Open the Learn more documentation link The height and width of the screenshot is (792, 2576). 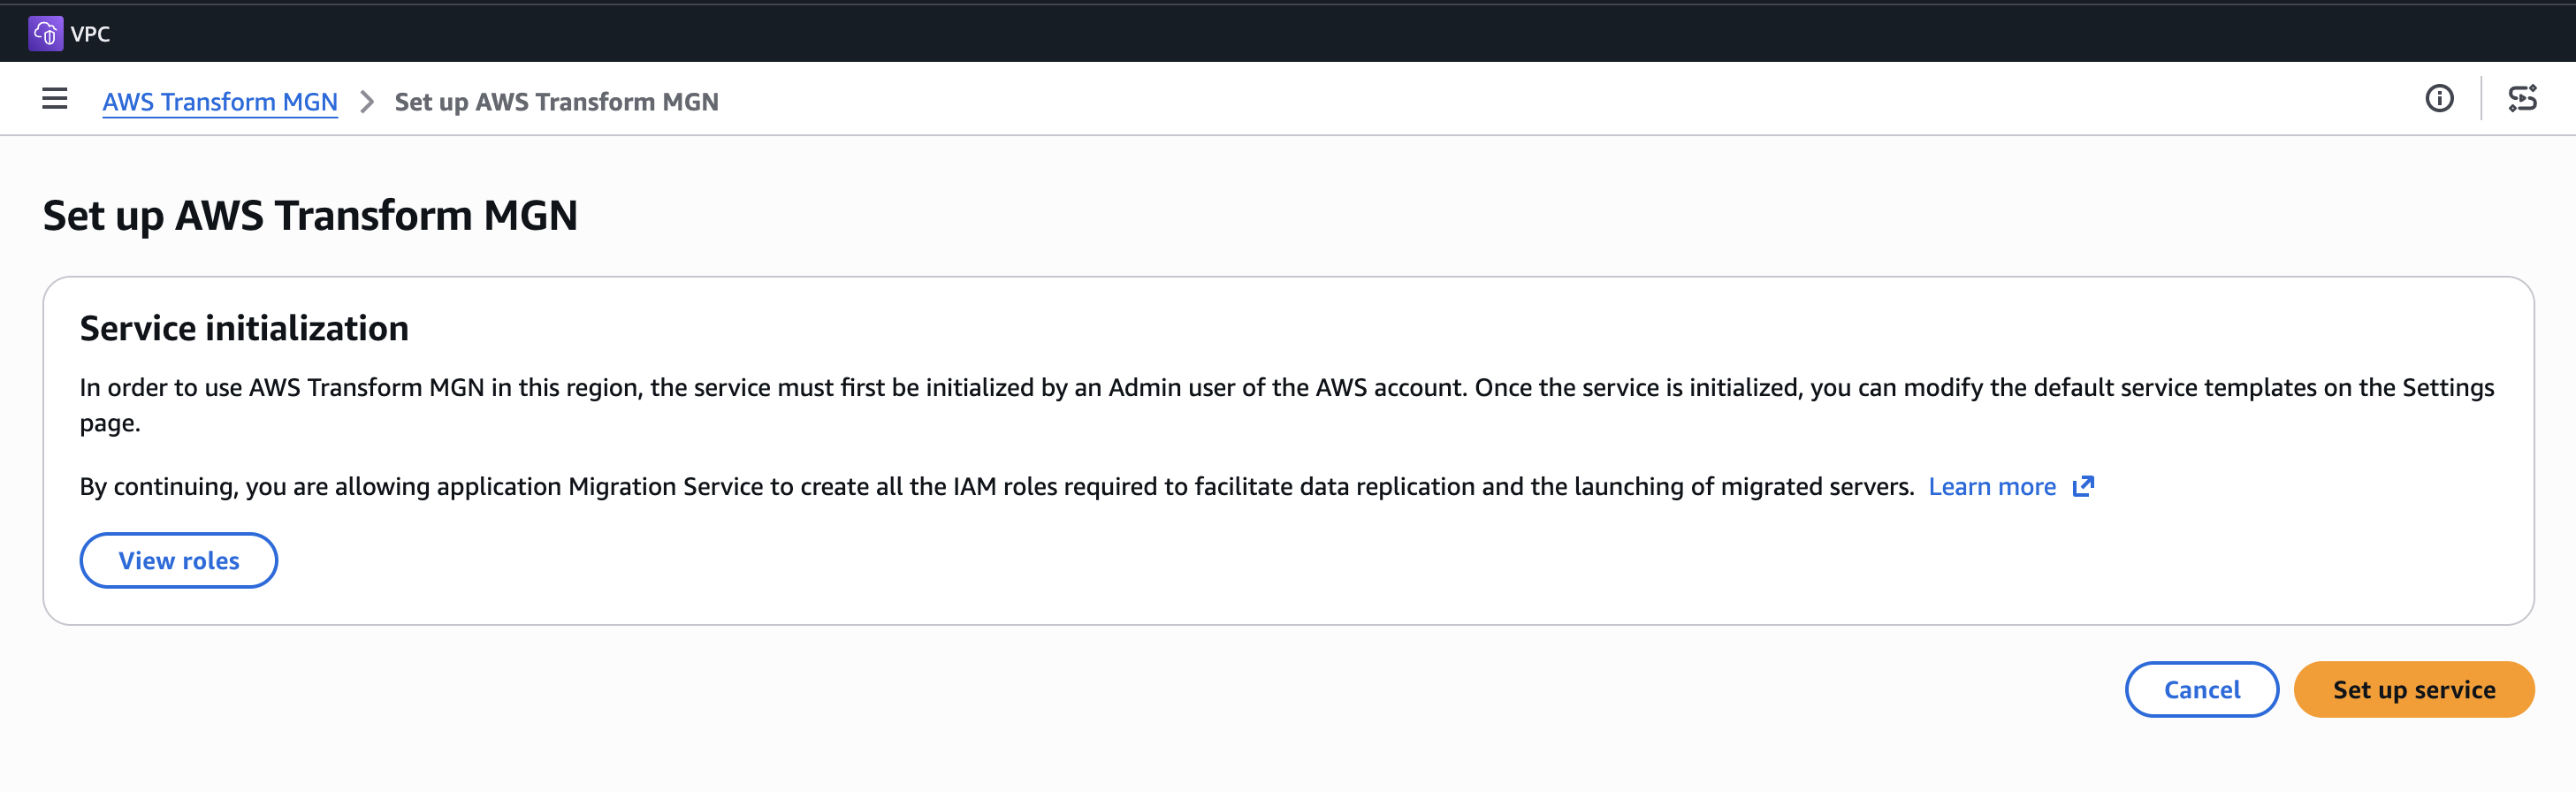pos(1991,486)
